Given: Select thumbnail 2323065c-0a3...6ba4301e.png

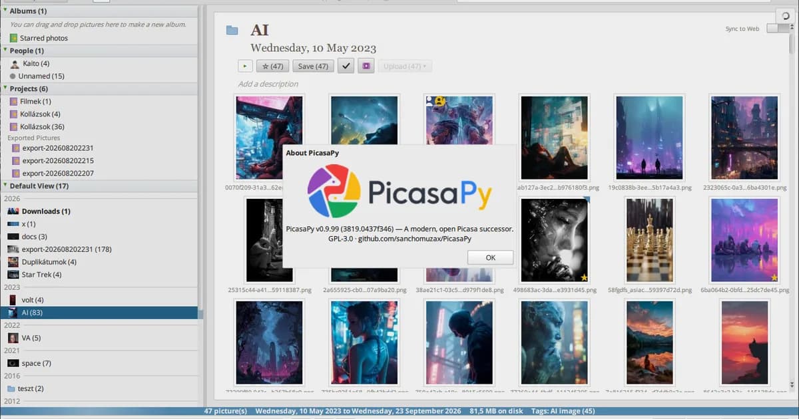Looking at the screenshot, I should 744,138.
